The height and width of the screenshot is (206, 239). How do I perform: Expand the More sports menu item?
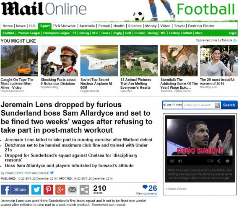[x=199, y=33]
